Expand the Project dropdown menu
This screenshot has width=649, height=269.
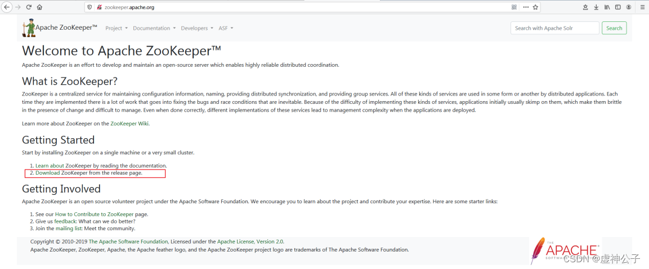117,28
